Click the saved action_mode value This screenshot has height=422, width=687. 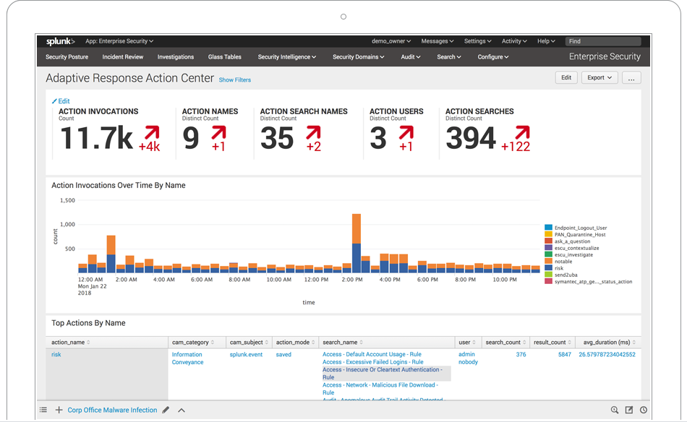click(283, 355)
